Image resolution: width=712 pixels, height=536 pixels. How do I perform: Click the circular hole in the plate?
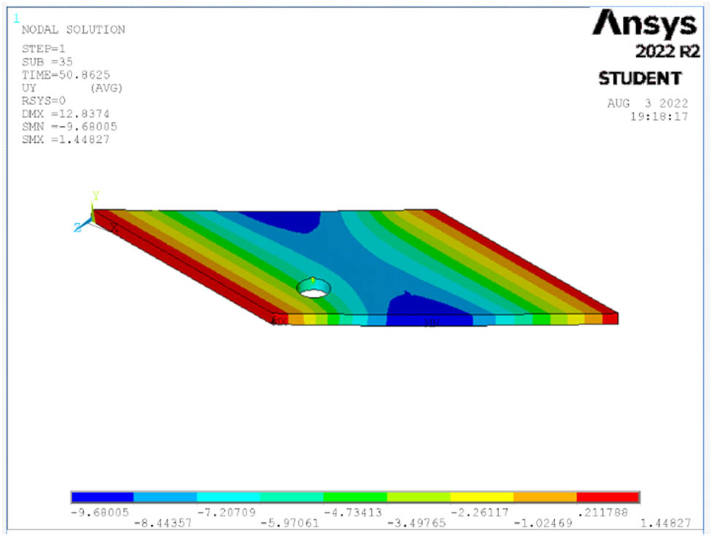[313, 288]
